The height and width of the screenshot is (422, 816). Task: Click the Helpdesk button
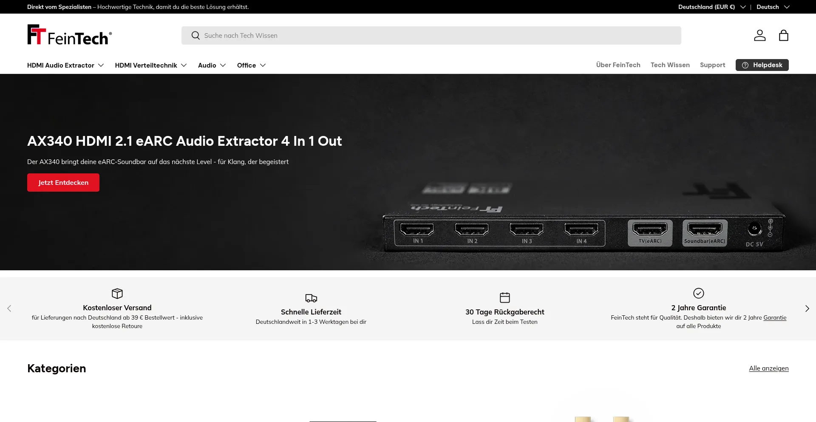762,65
